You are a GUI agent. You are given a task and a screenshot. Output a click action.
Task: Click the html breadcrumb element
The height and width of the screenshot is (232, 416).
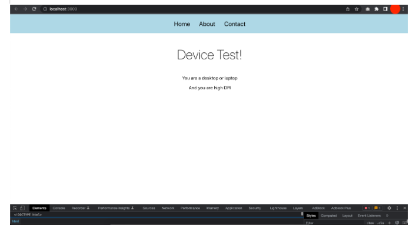click(x=16, y=221)
